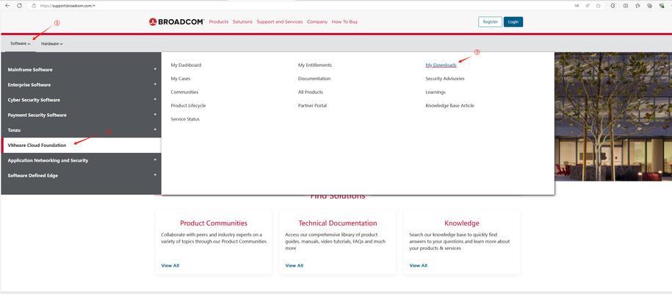Screen dimensions: 672x294
Task: Open Support and Services menu
Action: coord(279,22)
